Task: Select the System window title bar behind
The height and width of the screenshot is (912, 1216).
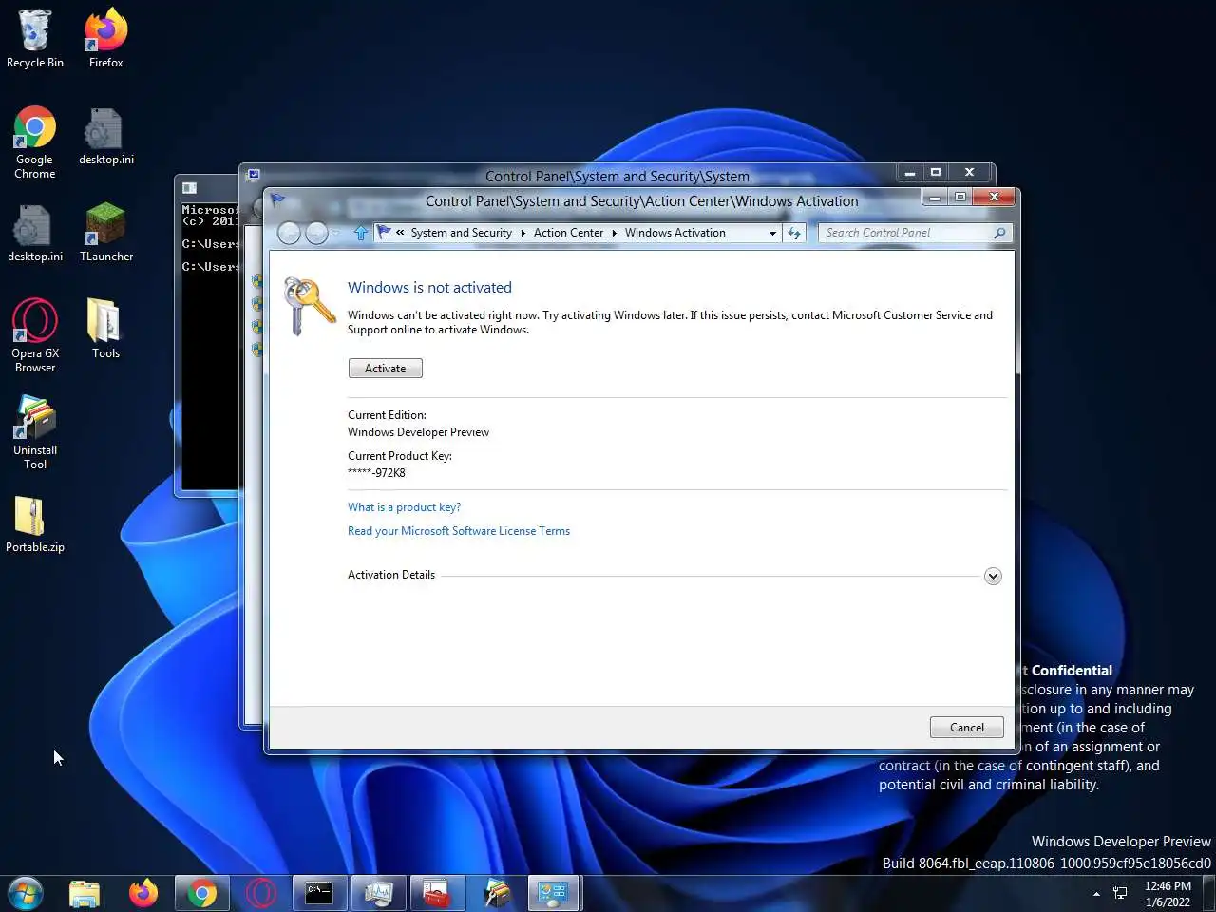Action: (617, 176)
